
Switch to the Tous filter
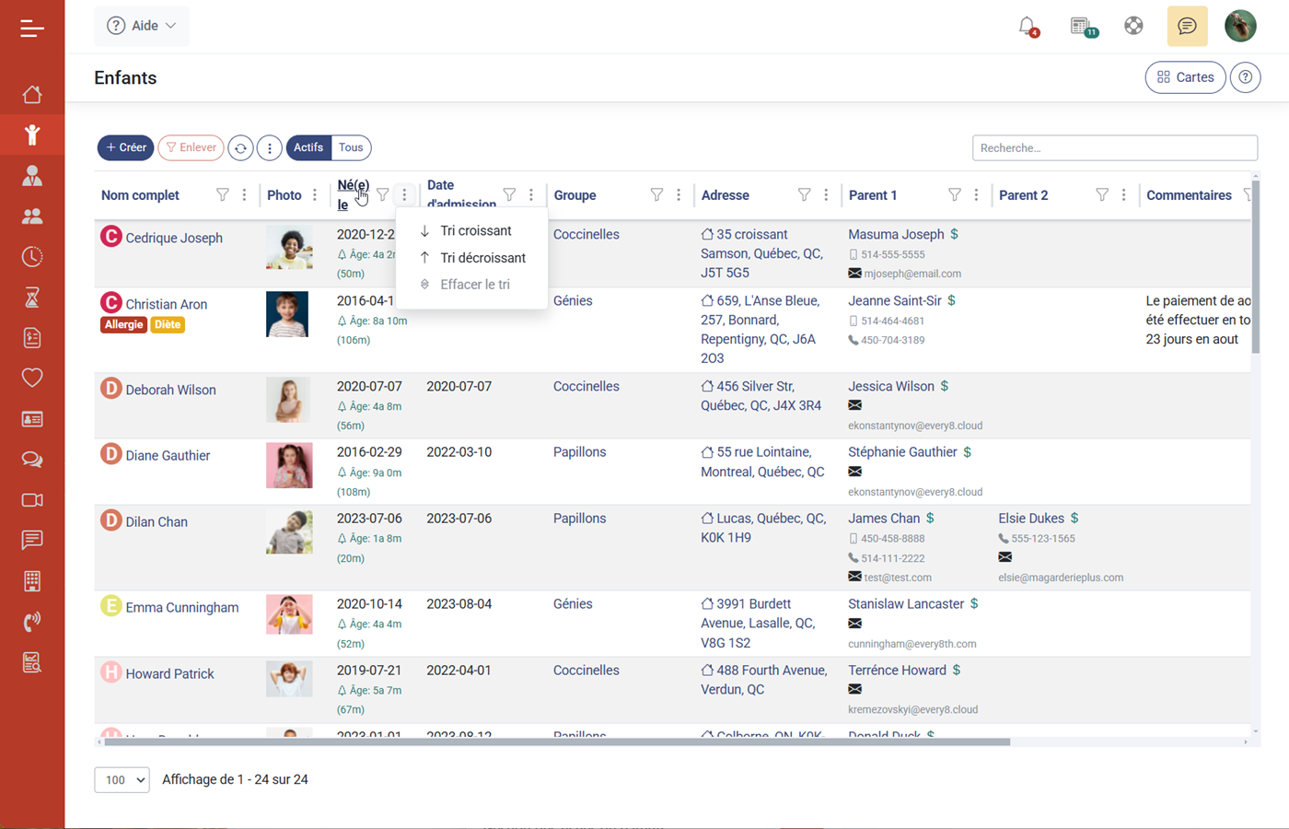click(x=350, y=147)
